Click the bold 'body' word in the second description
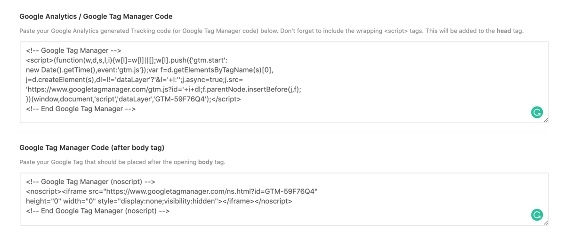565x239 pixels. [x=205, y=162]
